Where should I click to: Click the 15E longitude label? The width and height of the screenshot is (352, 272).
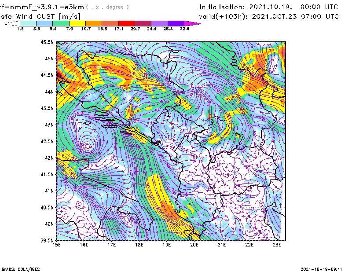coord(56,245)
